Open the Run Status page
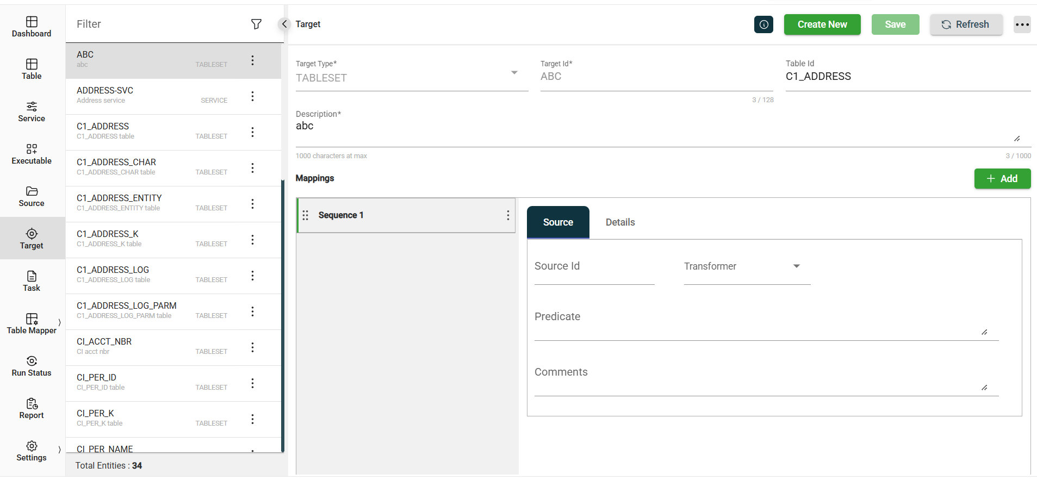The height and width of the screenshot is (480, 1037). (32, 366)
